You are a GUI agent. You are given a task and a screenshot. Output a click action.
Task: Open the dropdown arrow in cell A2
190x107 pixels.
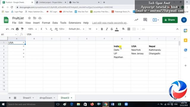coord(23,46)
